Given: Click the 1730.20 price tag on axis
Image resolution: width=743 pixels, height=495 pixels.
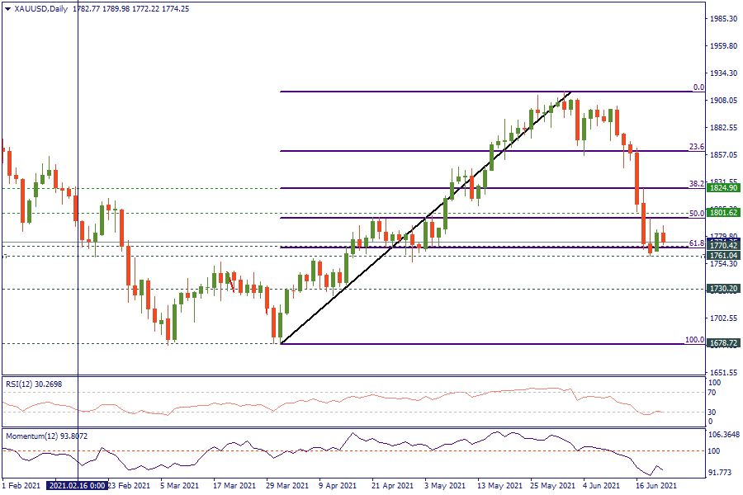Looking at the screenshot, I should 722,289.
